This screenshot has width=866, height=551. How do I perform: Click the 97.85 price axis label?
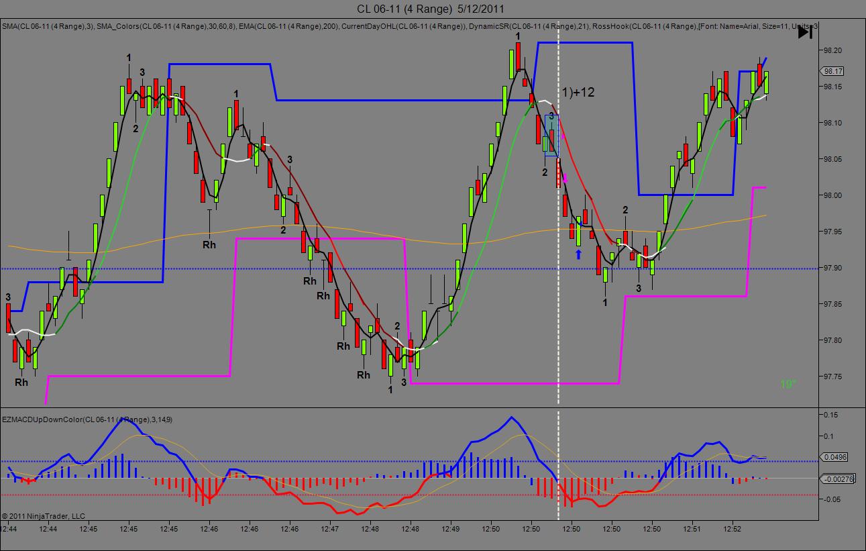pos(832,304)
